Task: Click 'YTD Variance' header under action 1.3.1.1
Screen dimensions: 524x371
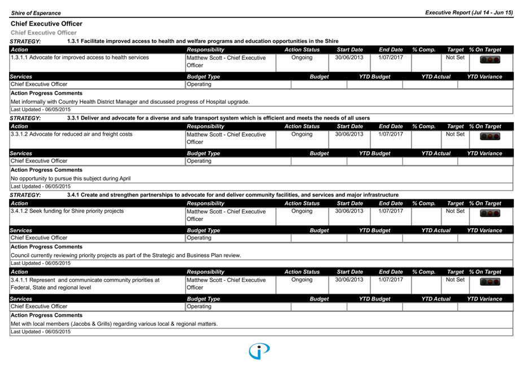Action: pyautogui.click(x=484, y=77)
